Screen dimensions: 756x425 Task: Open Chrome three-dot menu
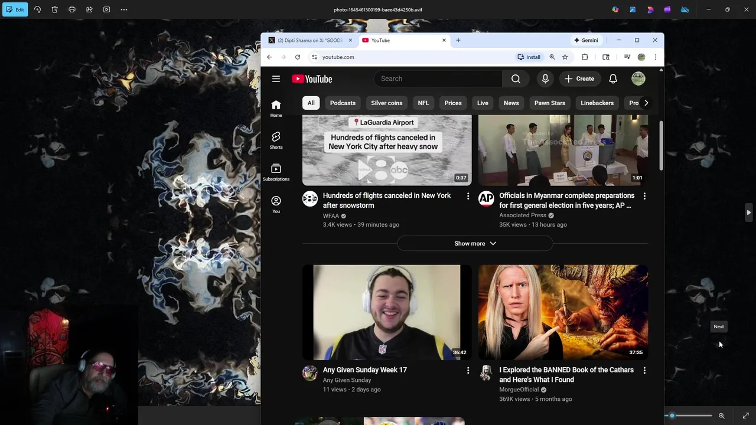[x=655, y=57]
